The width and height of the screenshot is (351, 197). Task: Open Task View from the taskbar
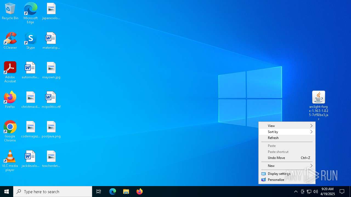pyautogui.click(x=99, y=192)
